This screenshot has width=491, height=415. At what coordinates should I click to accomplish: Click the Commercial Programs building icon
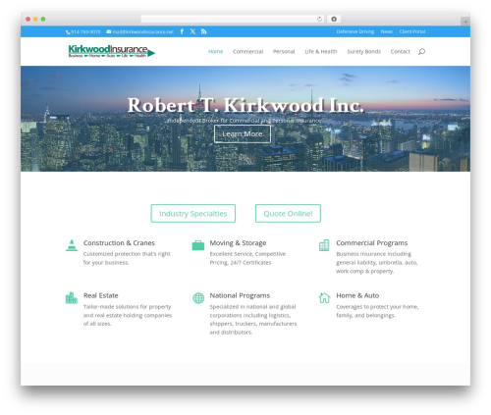324,245
